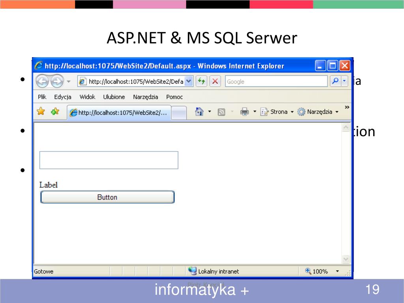Open the Ulubione menu
This screenshot has height=303, width=404.
coord(114,97)
